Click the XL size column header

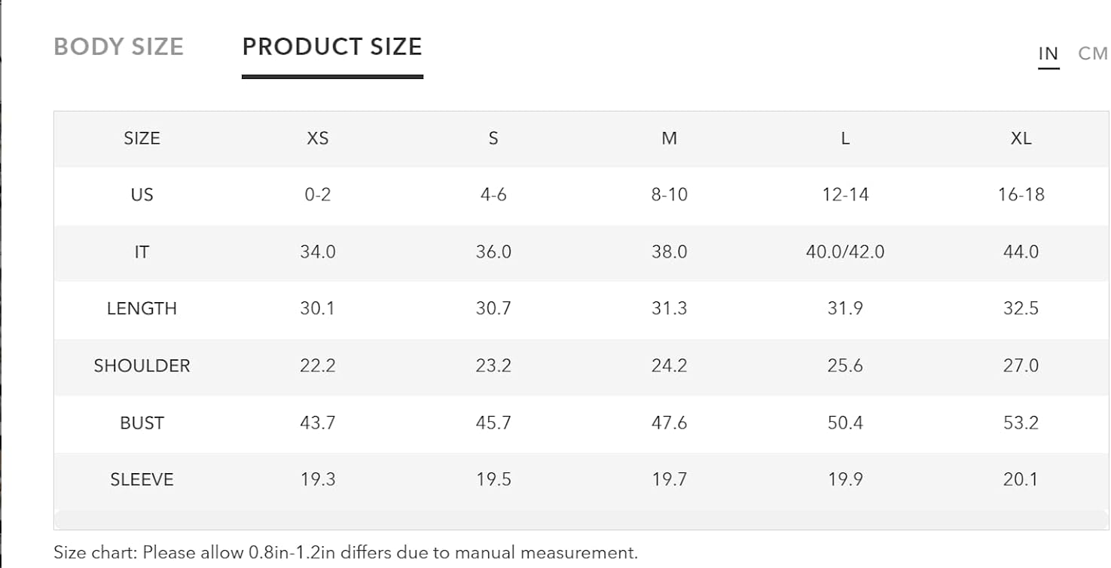pyautogui.click(x=1021, y=139)
